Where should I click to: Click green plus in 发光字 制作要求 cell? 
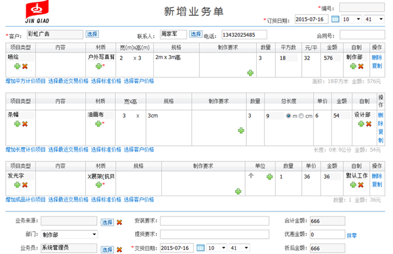coord(238,192)
